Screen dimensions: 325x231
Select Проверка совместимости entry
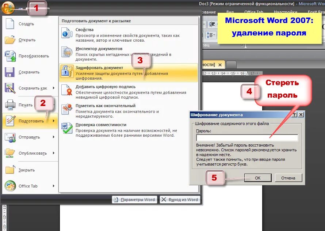pos(129,130)
